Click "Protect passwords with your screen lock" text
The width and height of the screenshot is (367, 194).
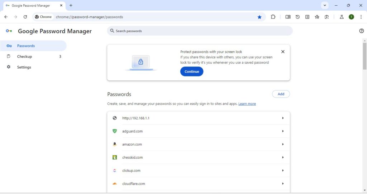tap(211, 51)
